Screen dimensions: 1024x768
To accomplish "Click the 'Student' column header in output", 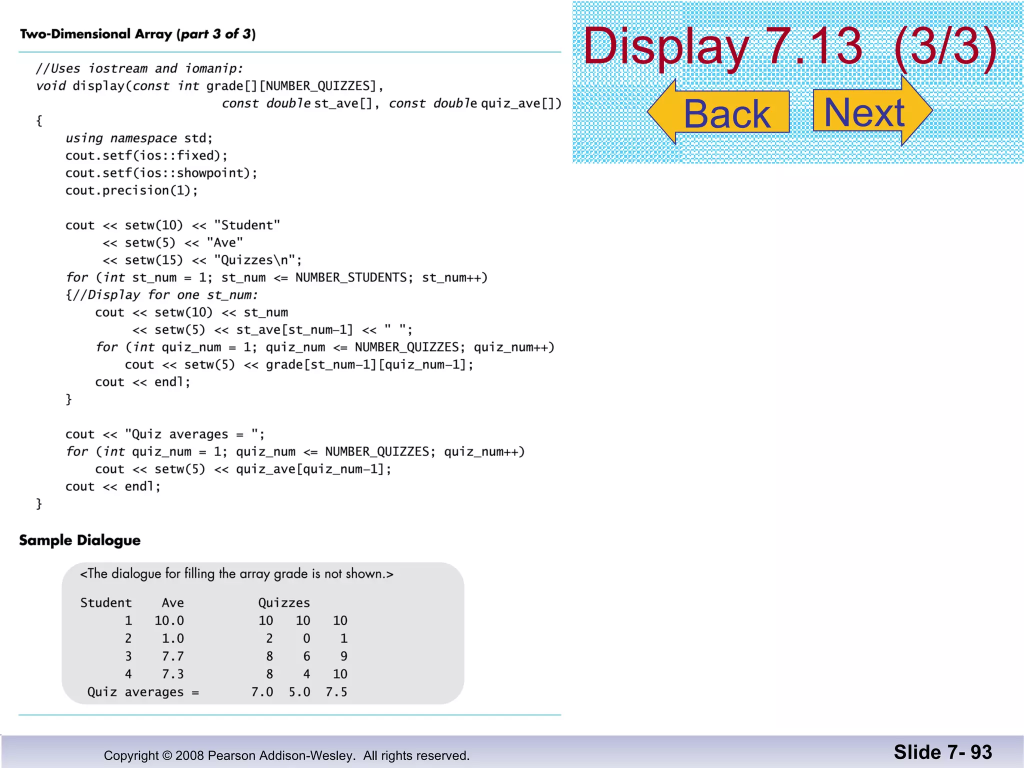I will coord(106,603).
